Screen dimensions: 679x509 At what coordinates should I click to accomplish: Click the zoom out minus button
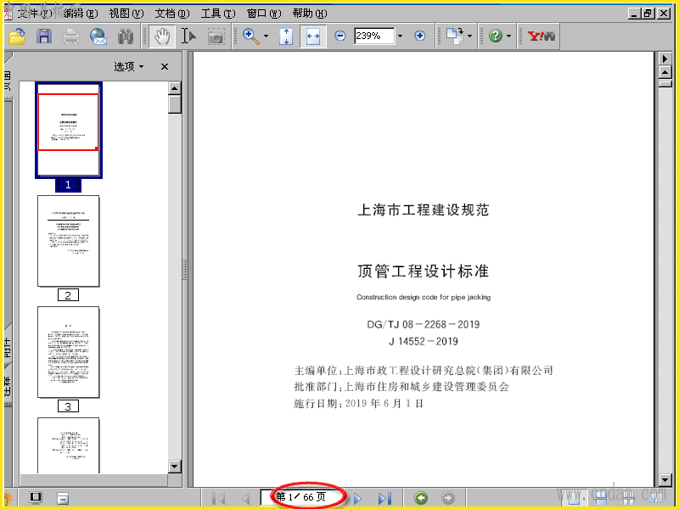pos(340,36)
